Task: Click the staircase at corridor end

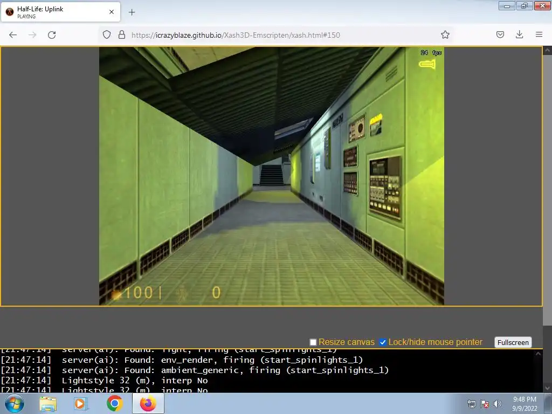Action: click(272, 175)
